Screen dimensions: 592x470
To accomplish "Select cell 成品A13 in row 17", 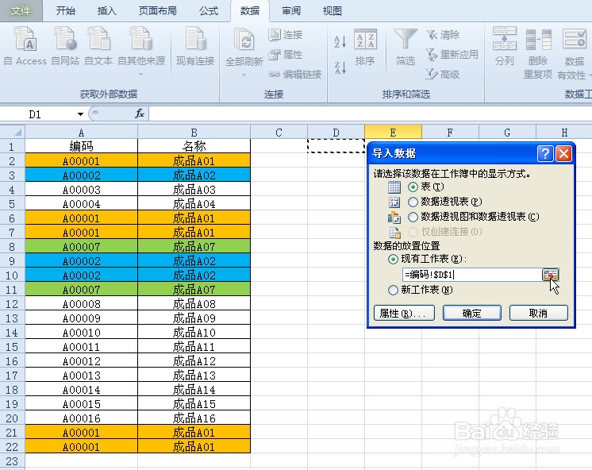I will pyautogui.click(x=194, y=376).
